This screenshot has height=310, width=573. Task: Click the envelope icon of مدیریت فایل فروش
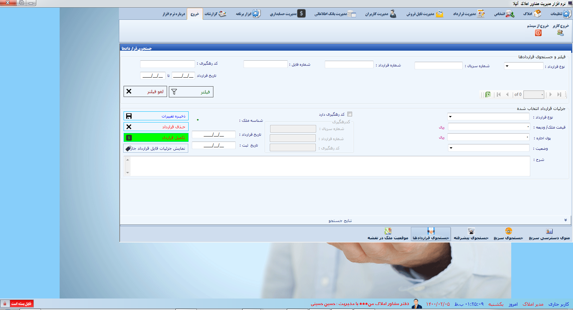[439, 14]
